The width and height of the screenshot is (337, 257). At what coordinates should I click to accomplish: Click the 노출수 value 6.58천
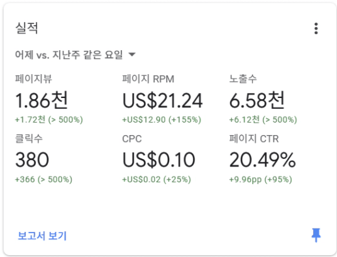[257, 100]
